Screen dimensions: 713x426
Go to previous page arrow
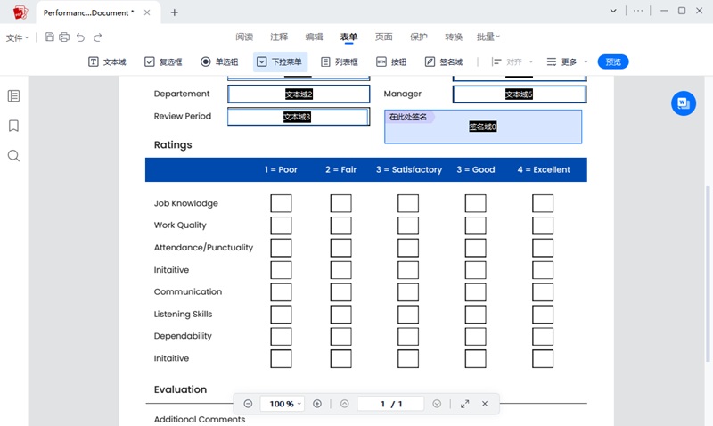(345, 404)
